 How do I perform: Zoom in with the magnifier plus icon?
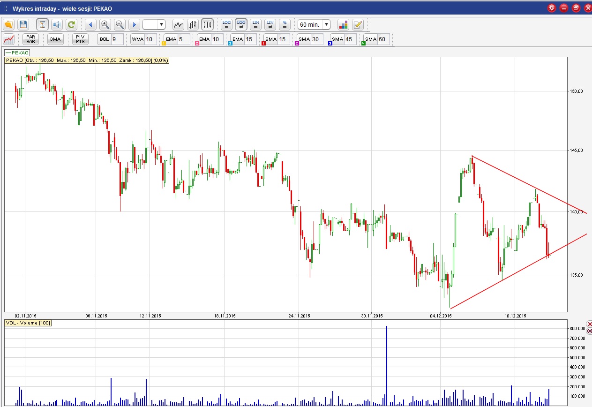coord(105,24)
